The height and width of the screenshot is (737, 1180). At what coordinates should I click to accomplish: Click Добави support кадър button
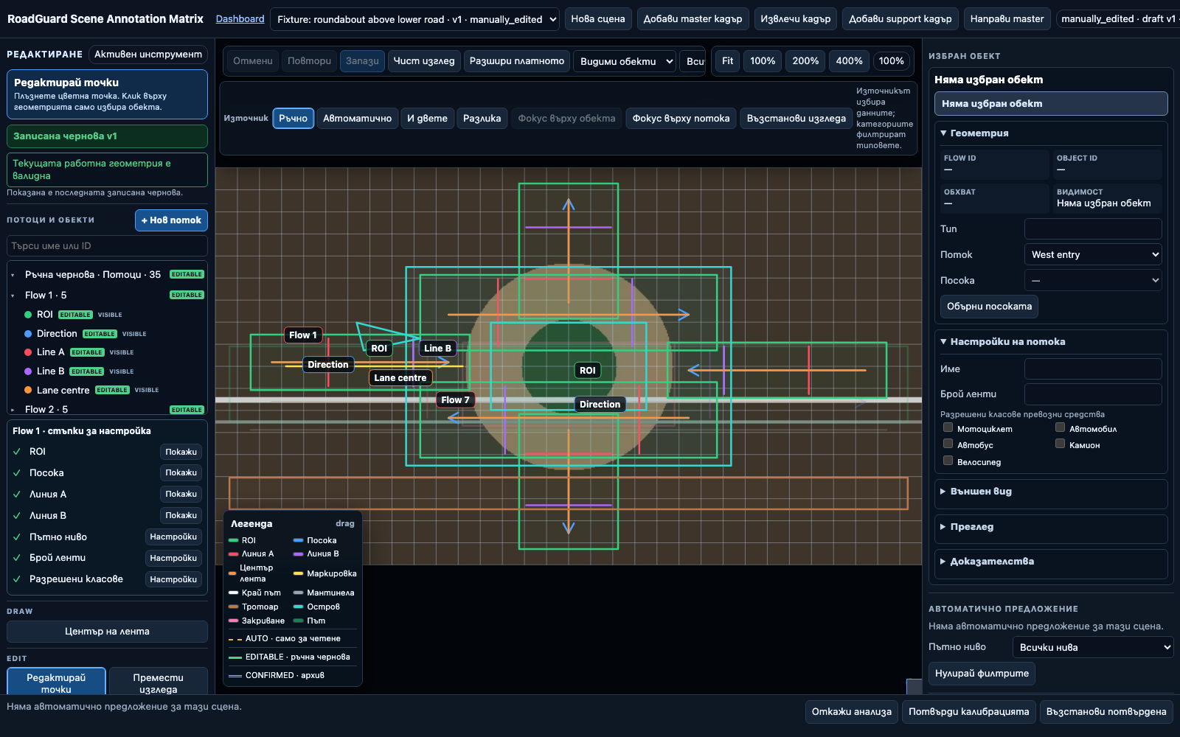tap(900, 19)
